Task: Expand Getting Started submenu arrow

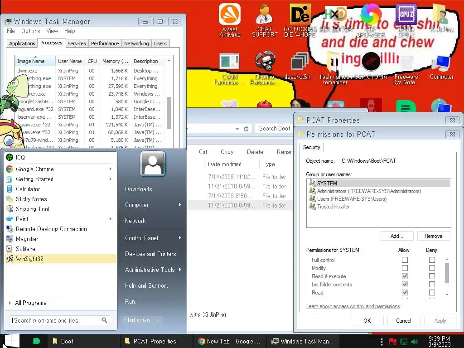Action: click(111, 179)
